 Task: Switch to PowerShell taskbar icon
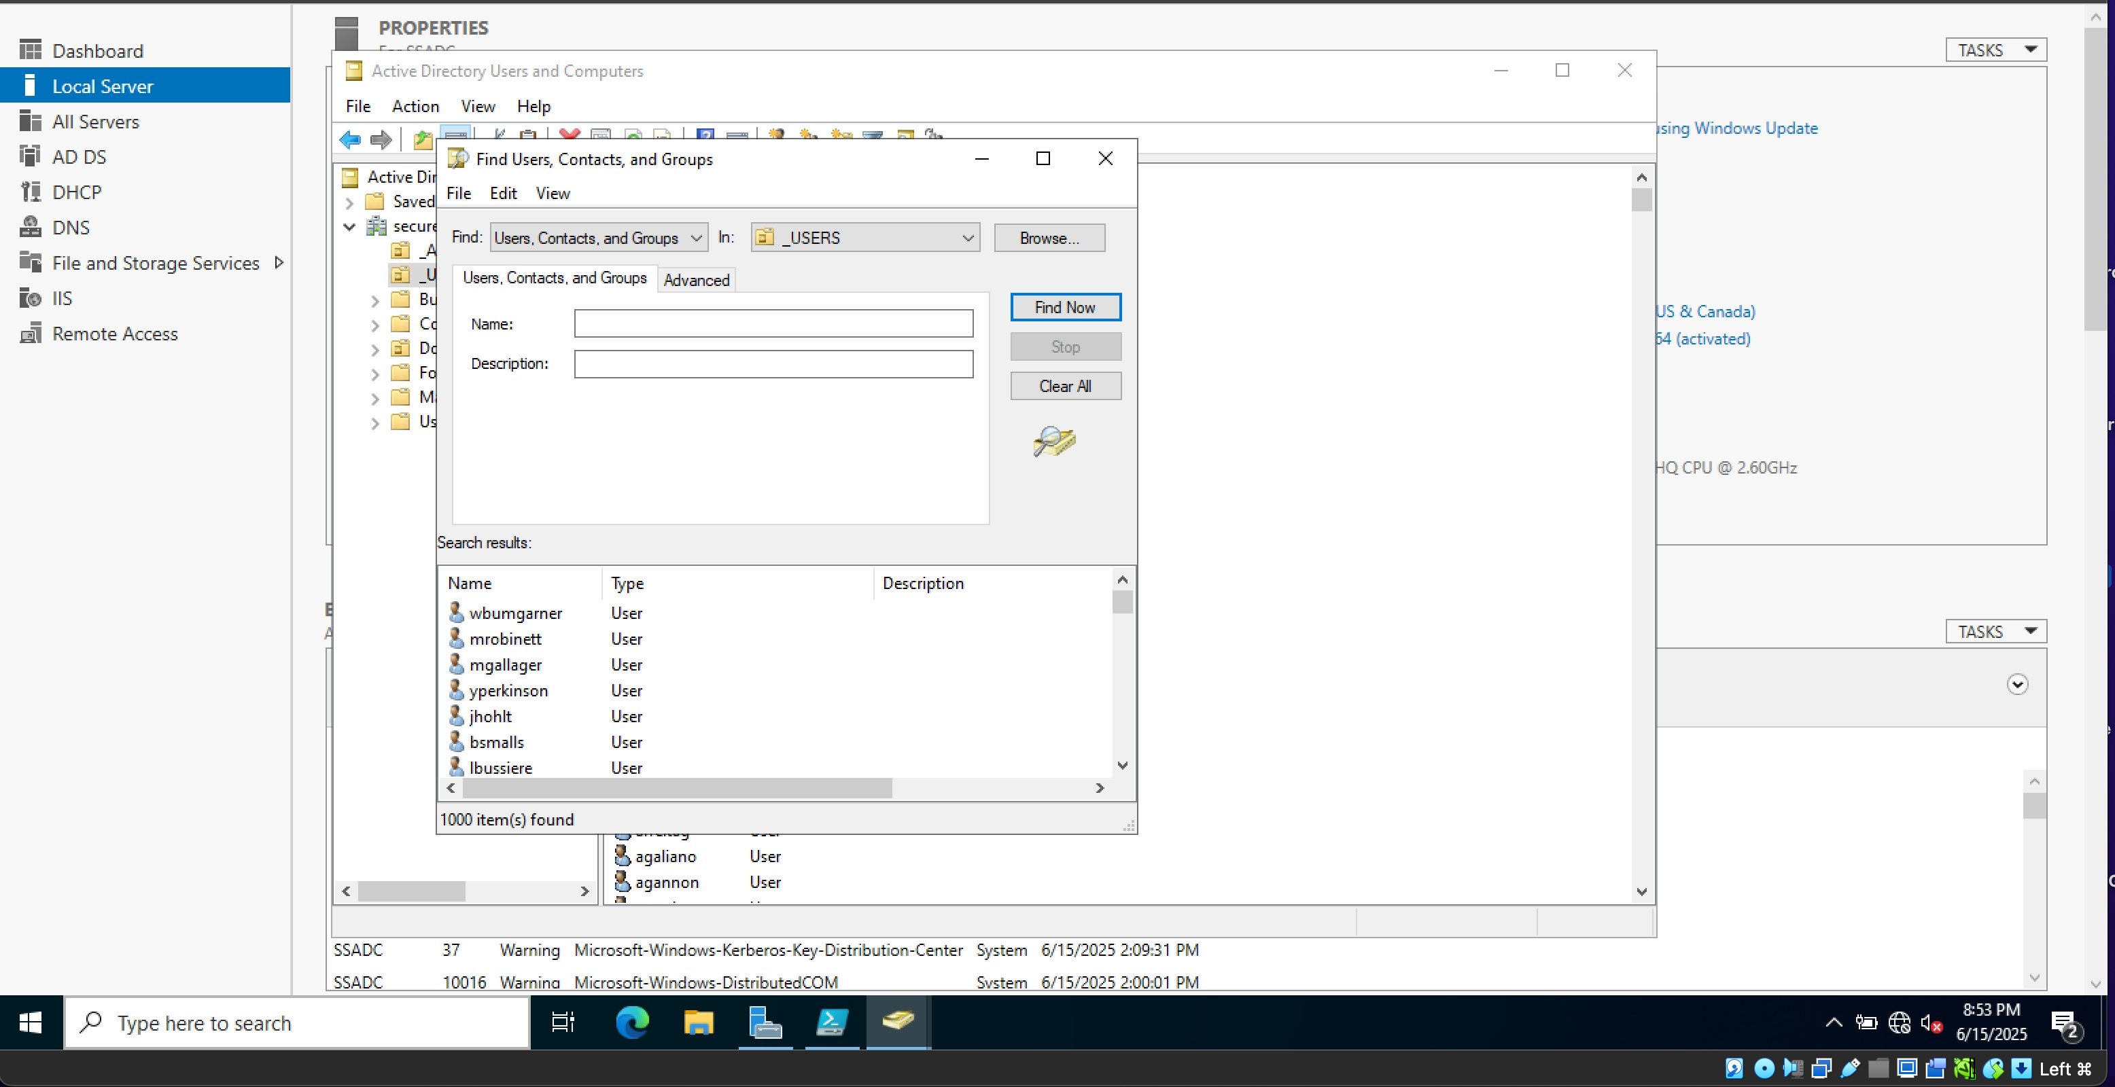point(832,1022)
